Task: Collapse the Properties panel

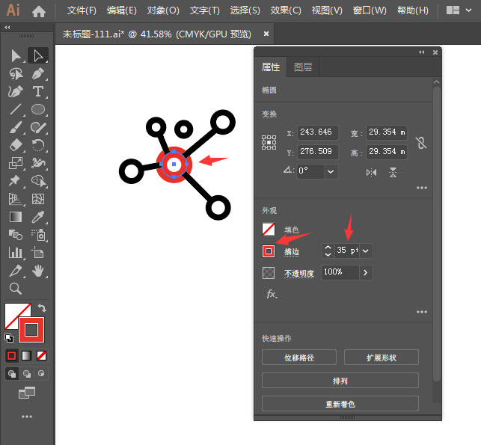Action: [422, 52]
